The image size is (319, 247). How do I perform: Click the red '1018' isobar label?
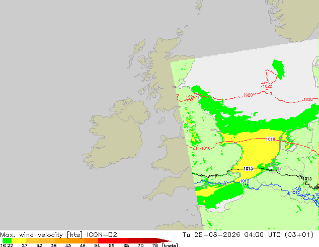tap(270, 139)
